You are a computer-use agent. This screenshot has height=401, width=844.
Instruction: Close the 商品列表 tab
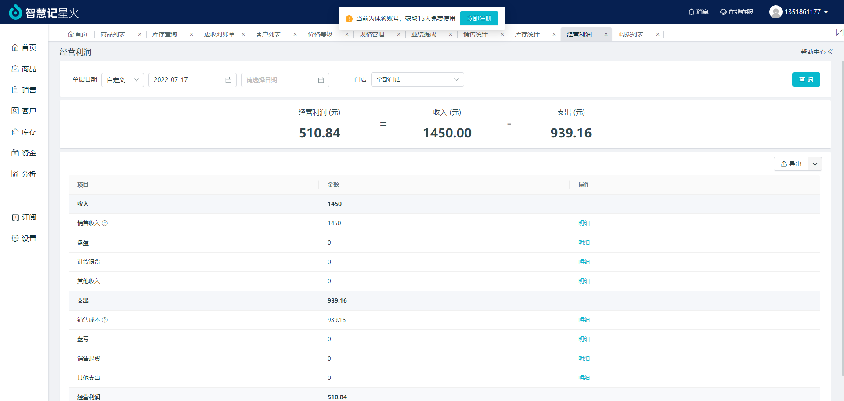click(x=140, y=34)
